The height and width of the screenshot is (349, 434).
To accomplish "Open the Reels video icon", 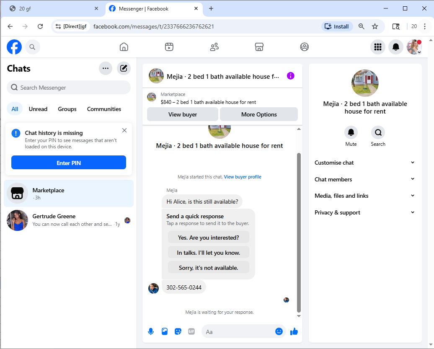I will click(x=169, y=47).
